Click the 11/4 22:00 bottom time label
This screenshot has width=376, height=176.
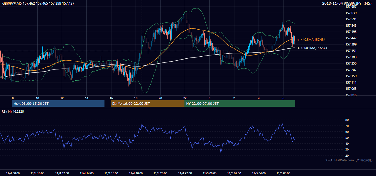pos(185,173)
